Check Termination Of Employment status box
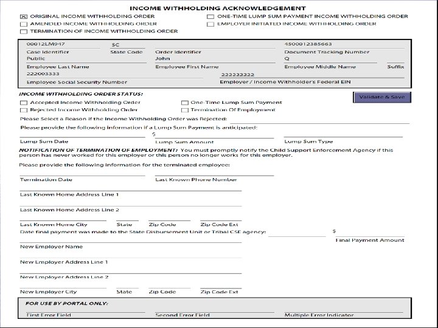The height and width of the screenshot is (328, 438). tap(185, 110)
